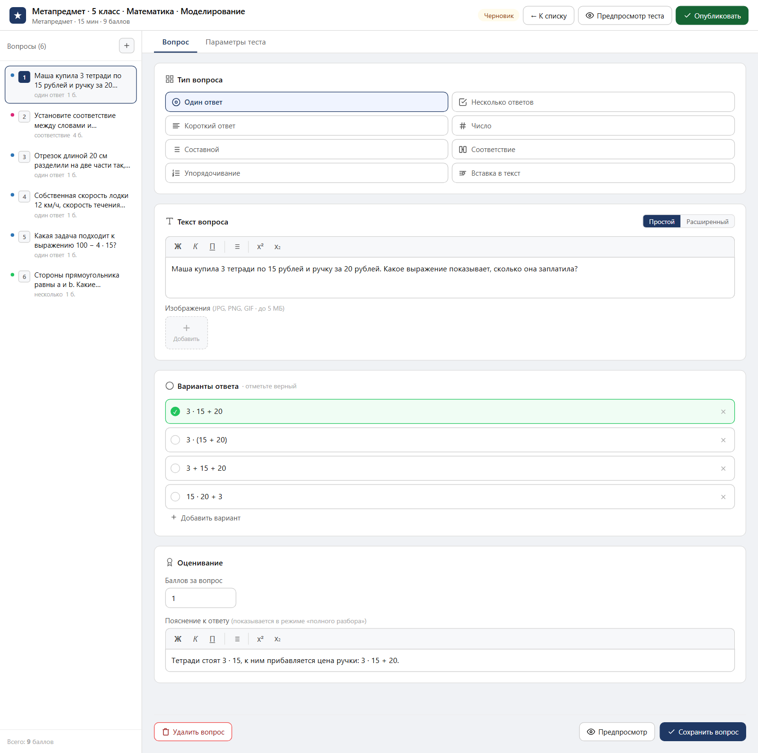Apply bold in question text toolbar
Image resolution: width=758 pixels, height=753 pixels.
pos(178,247)
